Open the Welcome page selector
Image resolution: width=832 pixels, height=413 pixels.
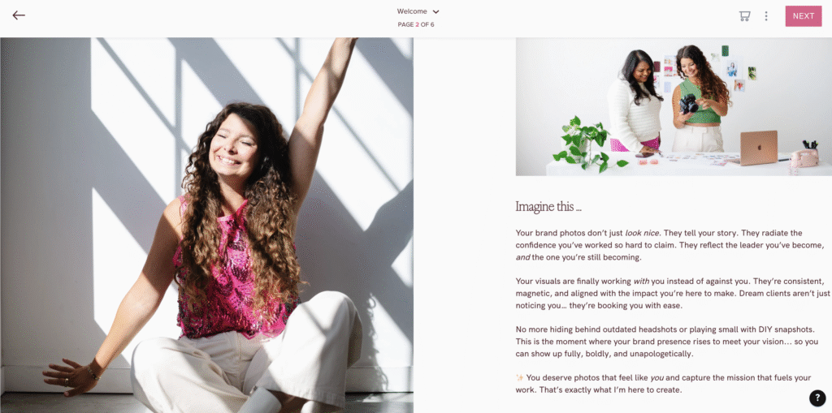[x=418, y=11]
